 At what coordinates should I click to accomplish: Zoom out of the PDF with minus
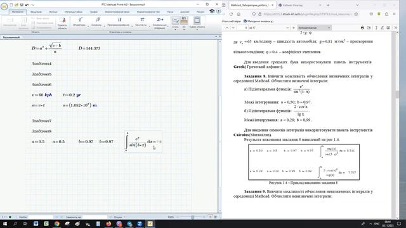click(287, 28)
